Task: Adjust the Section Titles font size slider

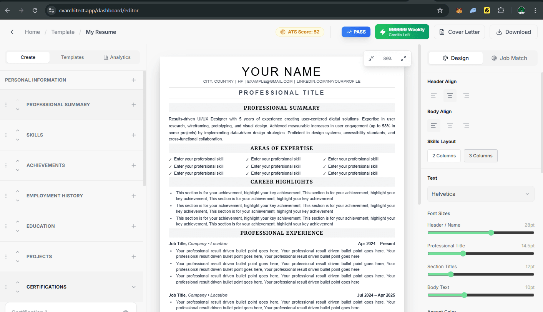Action: 450,274
